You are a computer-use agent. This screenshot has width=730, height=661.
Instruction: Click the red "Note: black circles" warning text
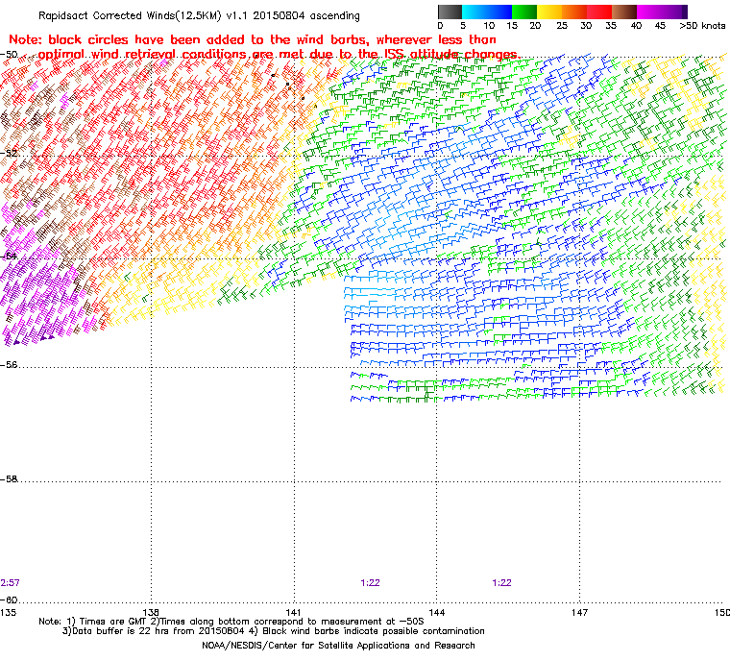point(264,47)
